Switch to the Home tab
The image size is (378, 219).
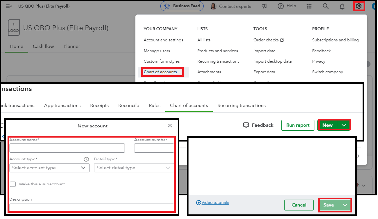[17, 46]
